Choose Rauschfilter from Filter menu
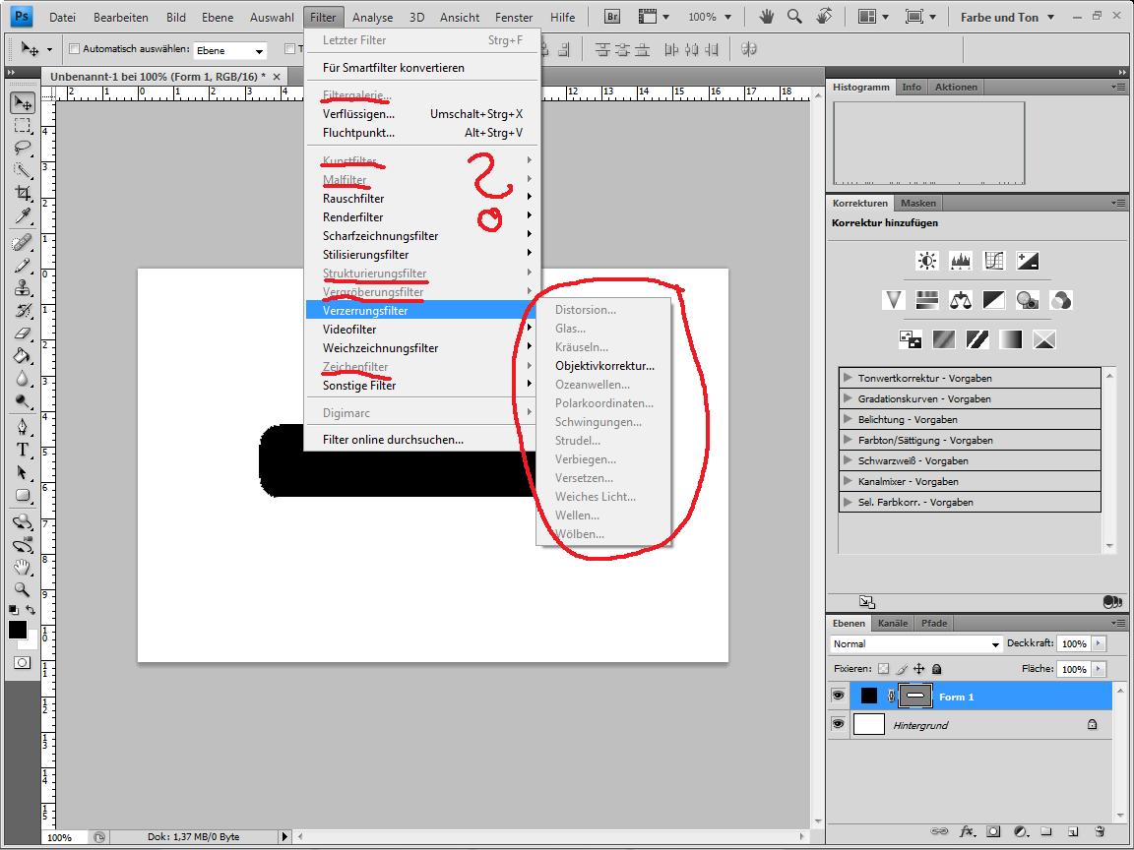The height and width of the screenshot is (850, 1134). point(422,198)
